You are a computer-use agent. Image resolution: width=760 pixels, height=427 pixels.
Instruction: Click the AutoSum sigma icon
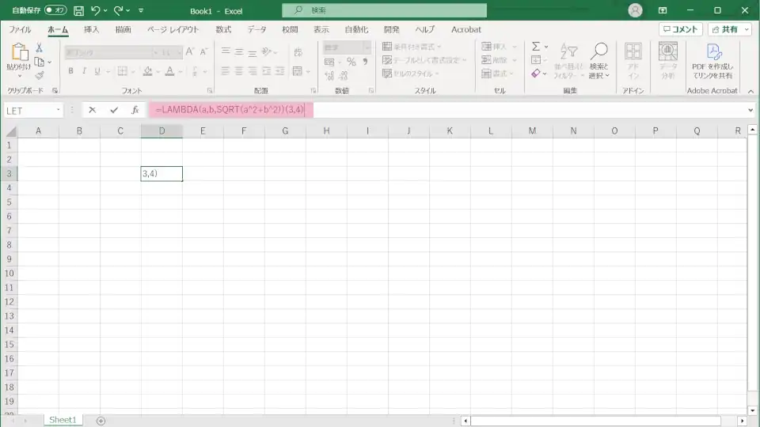click(x=536, y=47)
